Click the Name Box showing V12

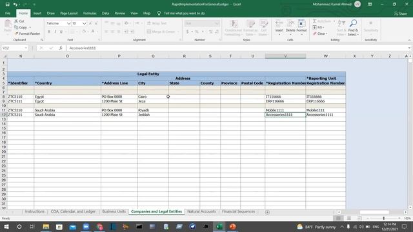tap(12, 48)
